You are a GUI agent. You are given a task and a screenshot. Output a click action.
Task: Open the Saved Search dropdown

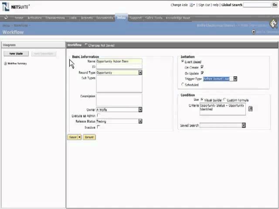244,125
